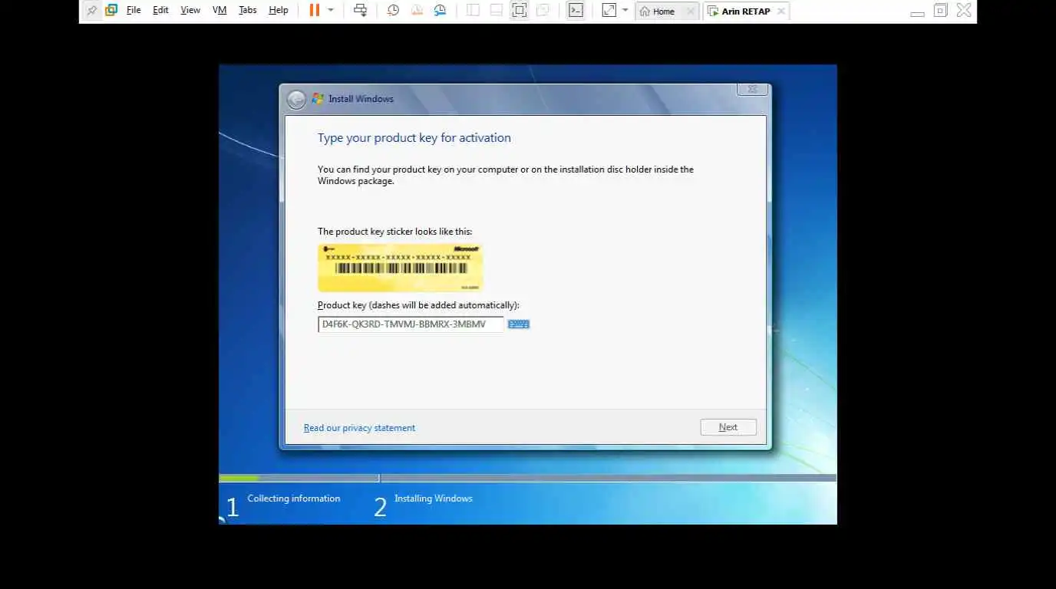Open the on-screen keyboard icon
Screen dimensions: 1056x589
tap(519, 324)
